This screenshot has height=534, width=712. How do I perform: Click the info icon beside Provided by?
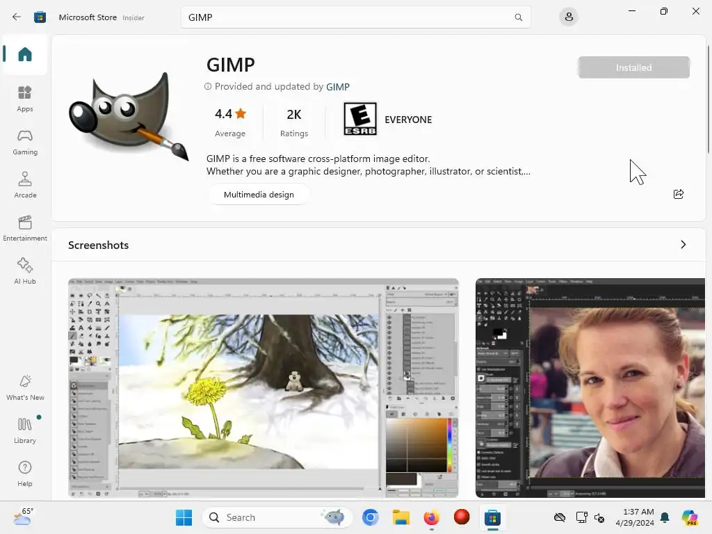click(x=208, y=86)
